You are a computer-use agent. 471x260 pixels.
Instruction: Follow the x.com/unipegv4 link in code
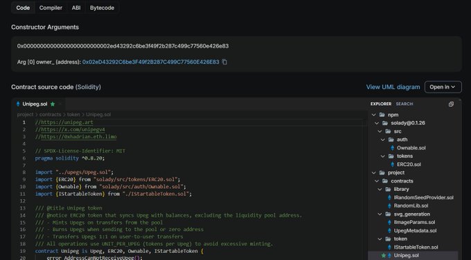[73, 129]
